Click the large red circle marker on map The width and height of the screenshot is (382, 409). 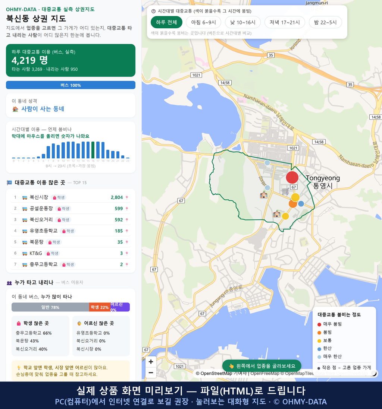(292, 177)
